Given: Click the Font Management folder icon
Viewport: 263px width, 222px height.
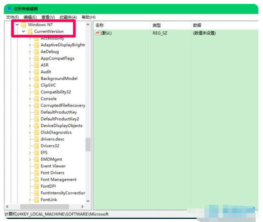Looking at the screenshot, I should [36, 180].
